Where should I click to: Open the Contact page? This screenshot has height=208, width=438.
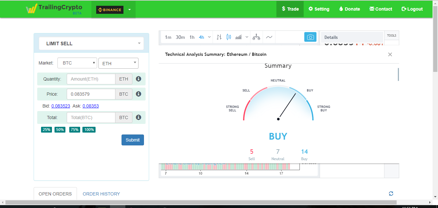[381, 9]
